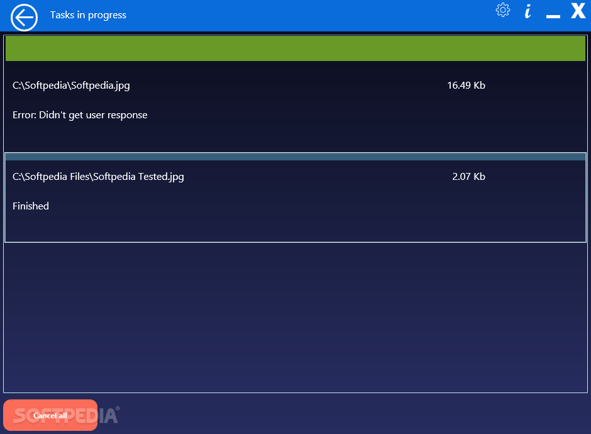
Task: Click the thin progress bar above Softpedia Tested.jpg
Action: [295, 157]
